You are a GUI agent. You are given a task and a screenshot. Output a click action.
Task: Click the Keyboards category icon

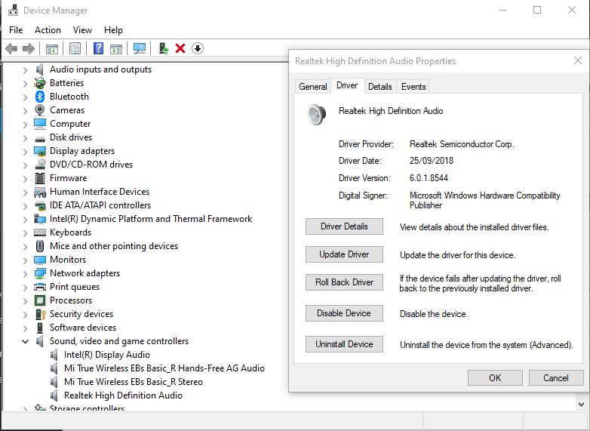tap(40, 232)
